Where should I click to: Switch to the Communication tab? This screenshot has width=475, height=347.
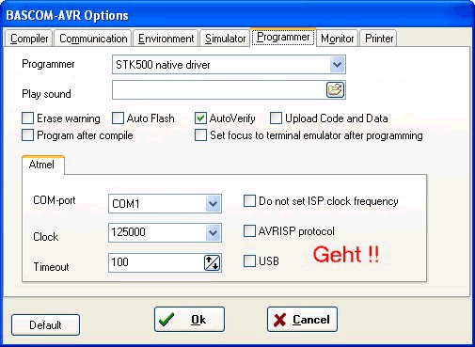pyautogui.click(x=93, y=39)
